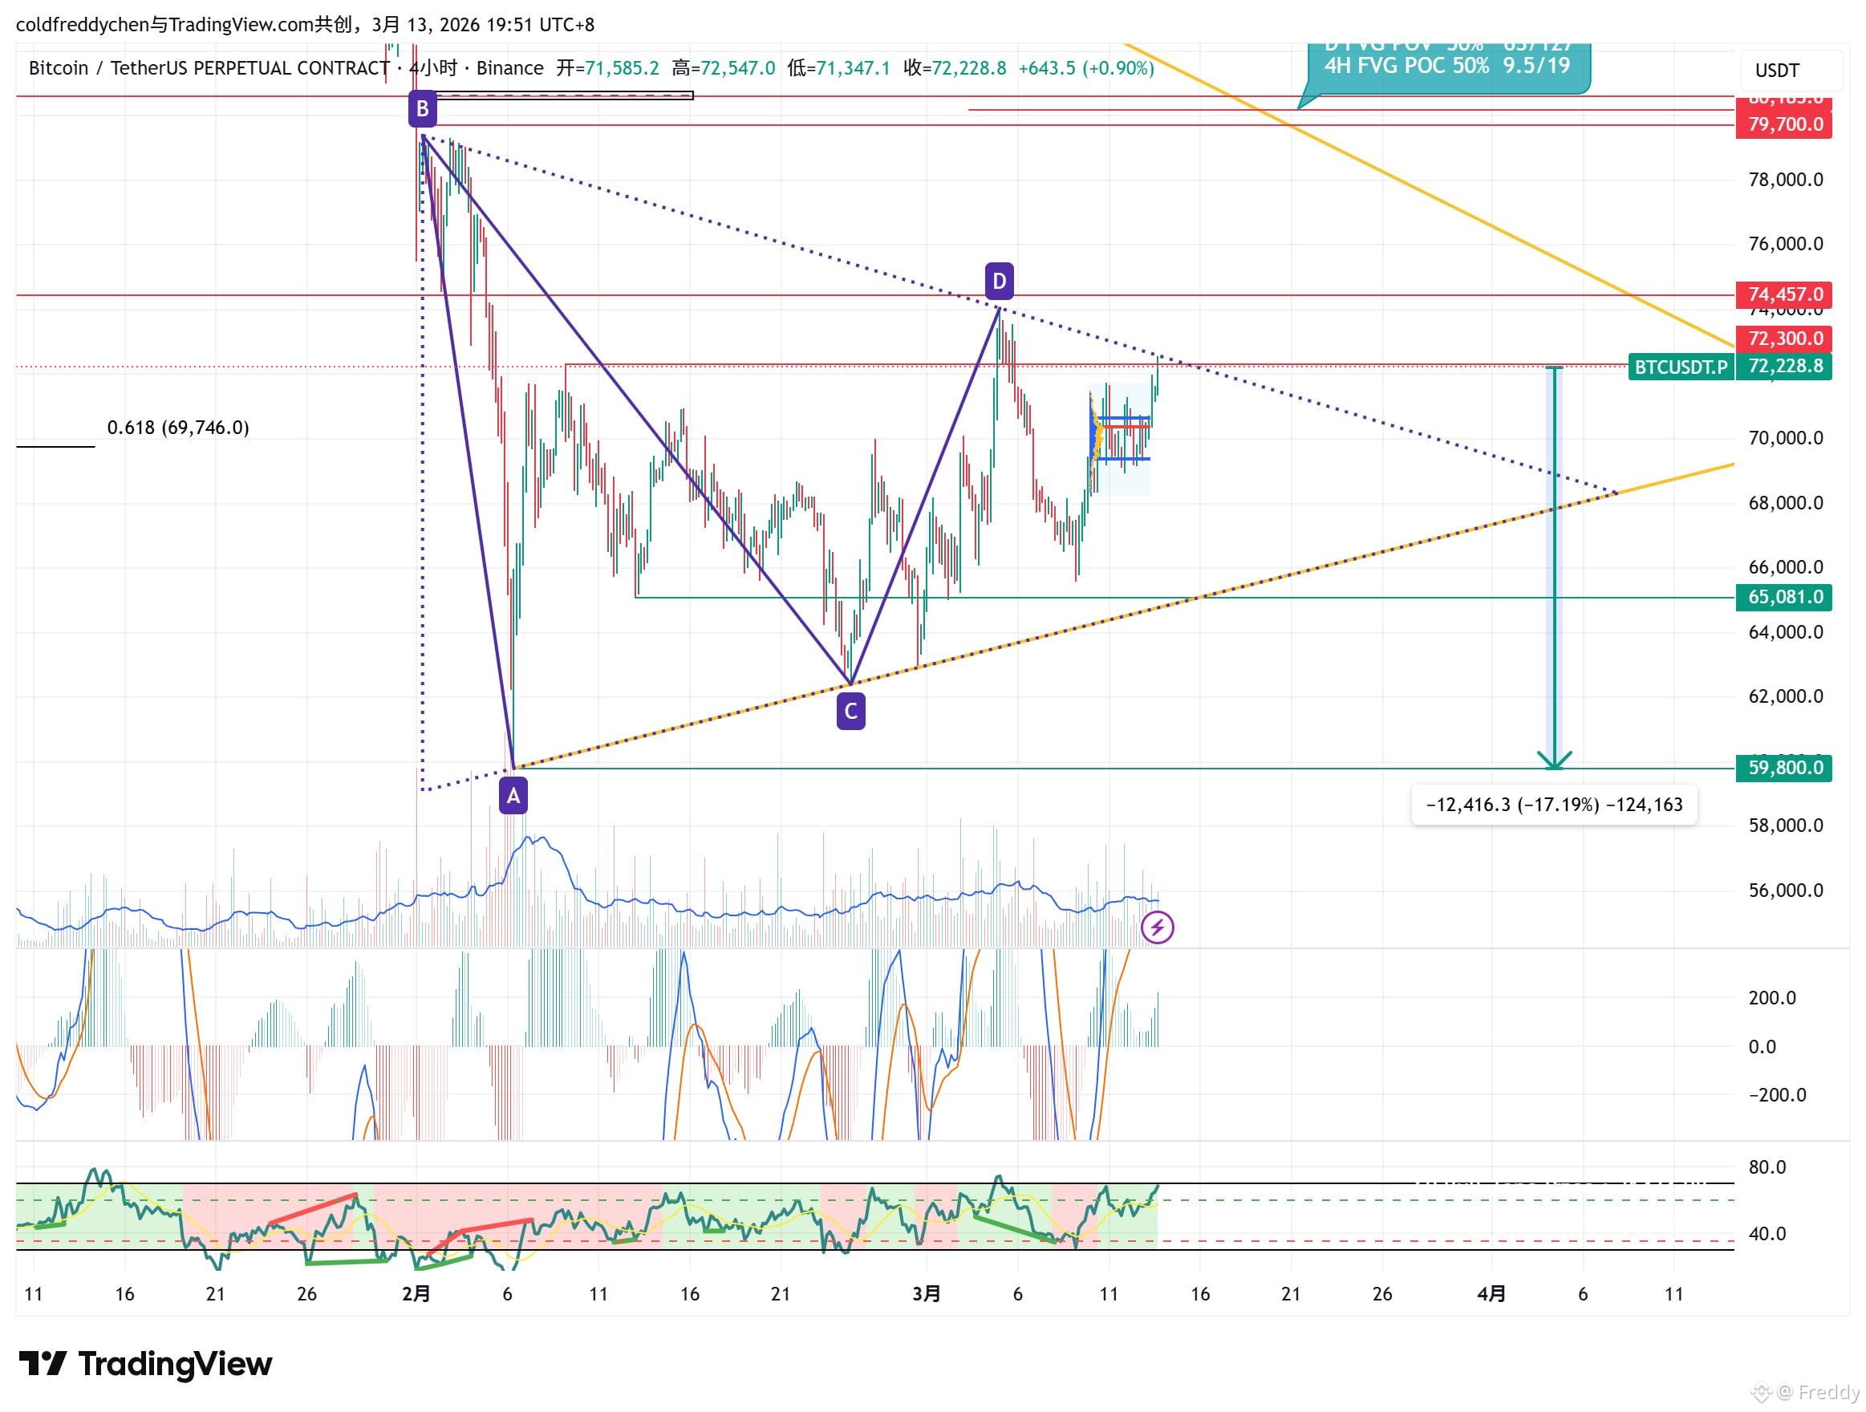Click the close value 收=72,228.8
Viewport: 1866px width, 1412px height.
[x=955, y=68]
